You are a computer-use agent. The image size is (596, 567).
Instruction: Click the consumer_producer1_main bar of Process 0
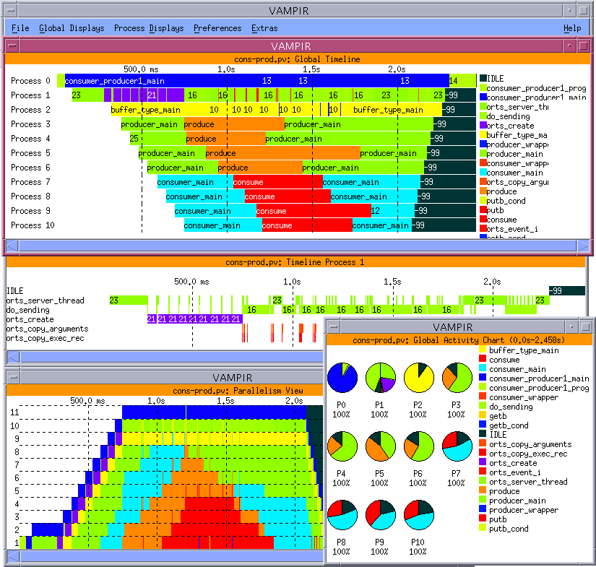(257, 81)
